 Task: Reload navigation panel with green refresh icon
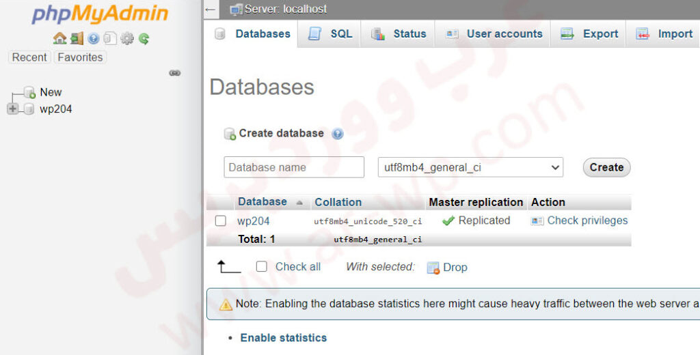[144, 39]
